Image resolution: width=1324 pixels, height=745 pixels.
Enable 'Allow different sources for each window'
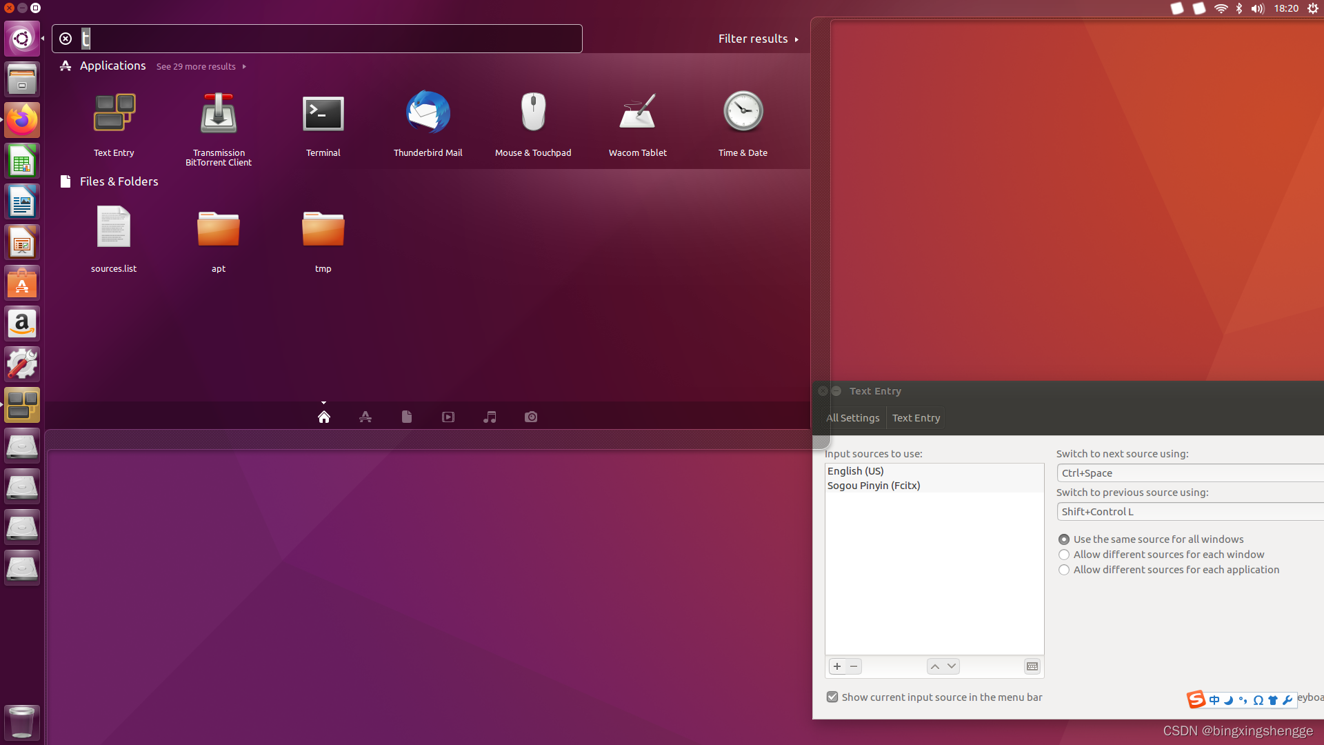1064,555
